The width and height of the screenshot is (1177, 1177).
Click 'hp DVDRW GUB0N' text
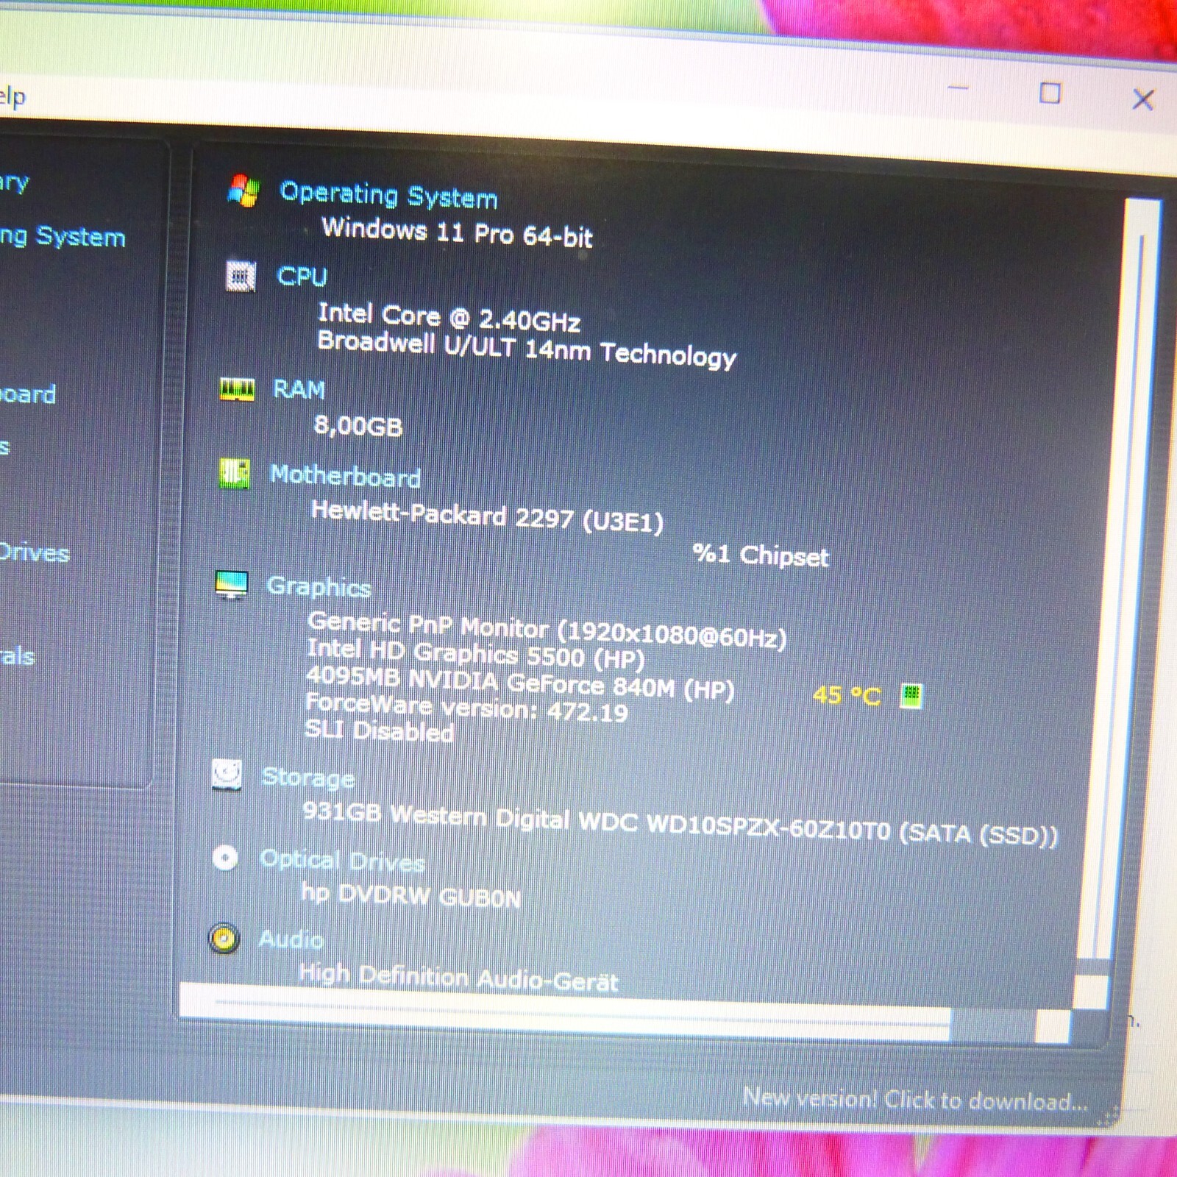point(410,895)
